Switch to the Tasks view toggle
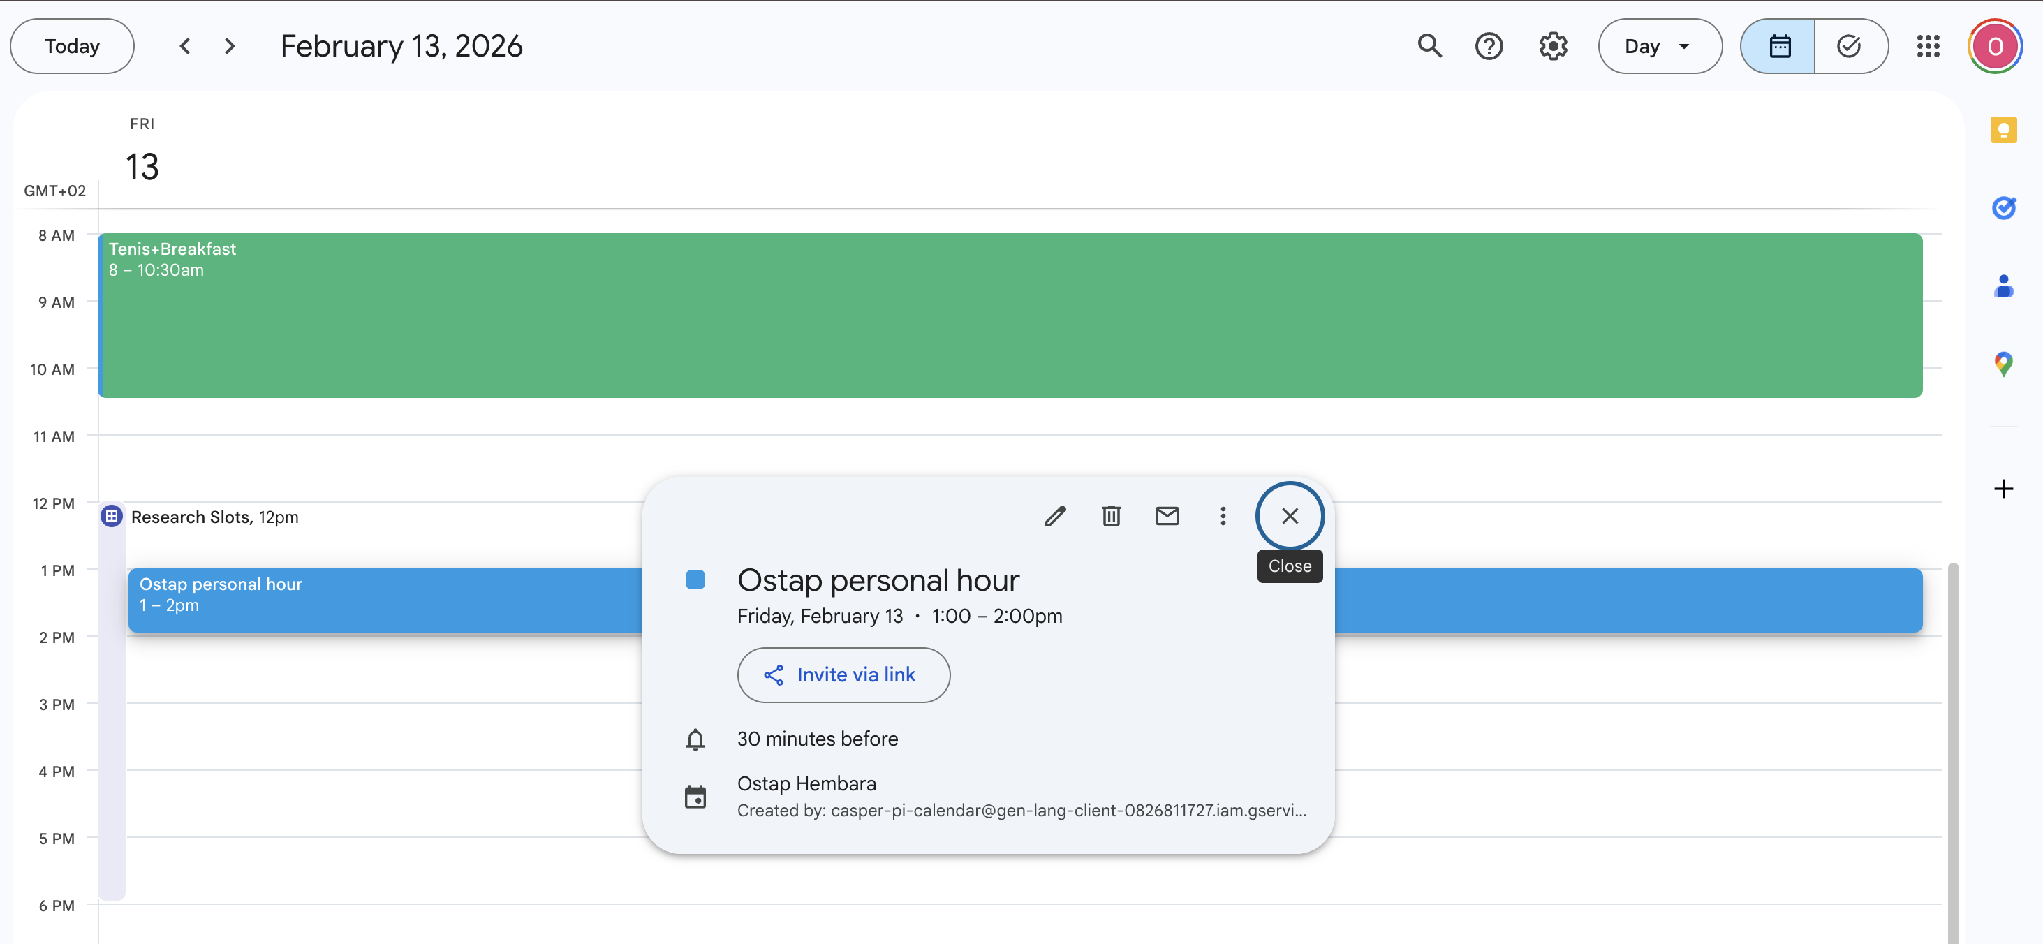This screenshot has height=944, width=2043. tap(1849, 46)
